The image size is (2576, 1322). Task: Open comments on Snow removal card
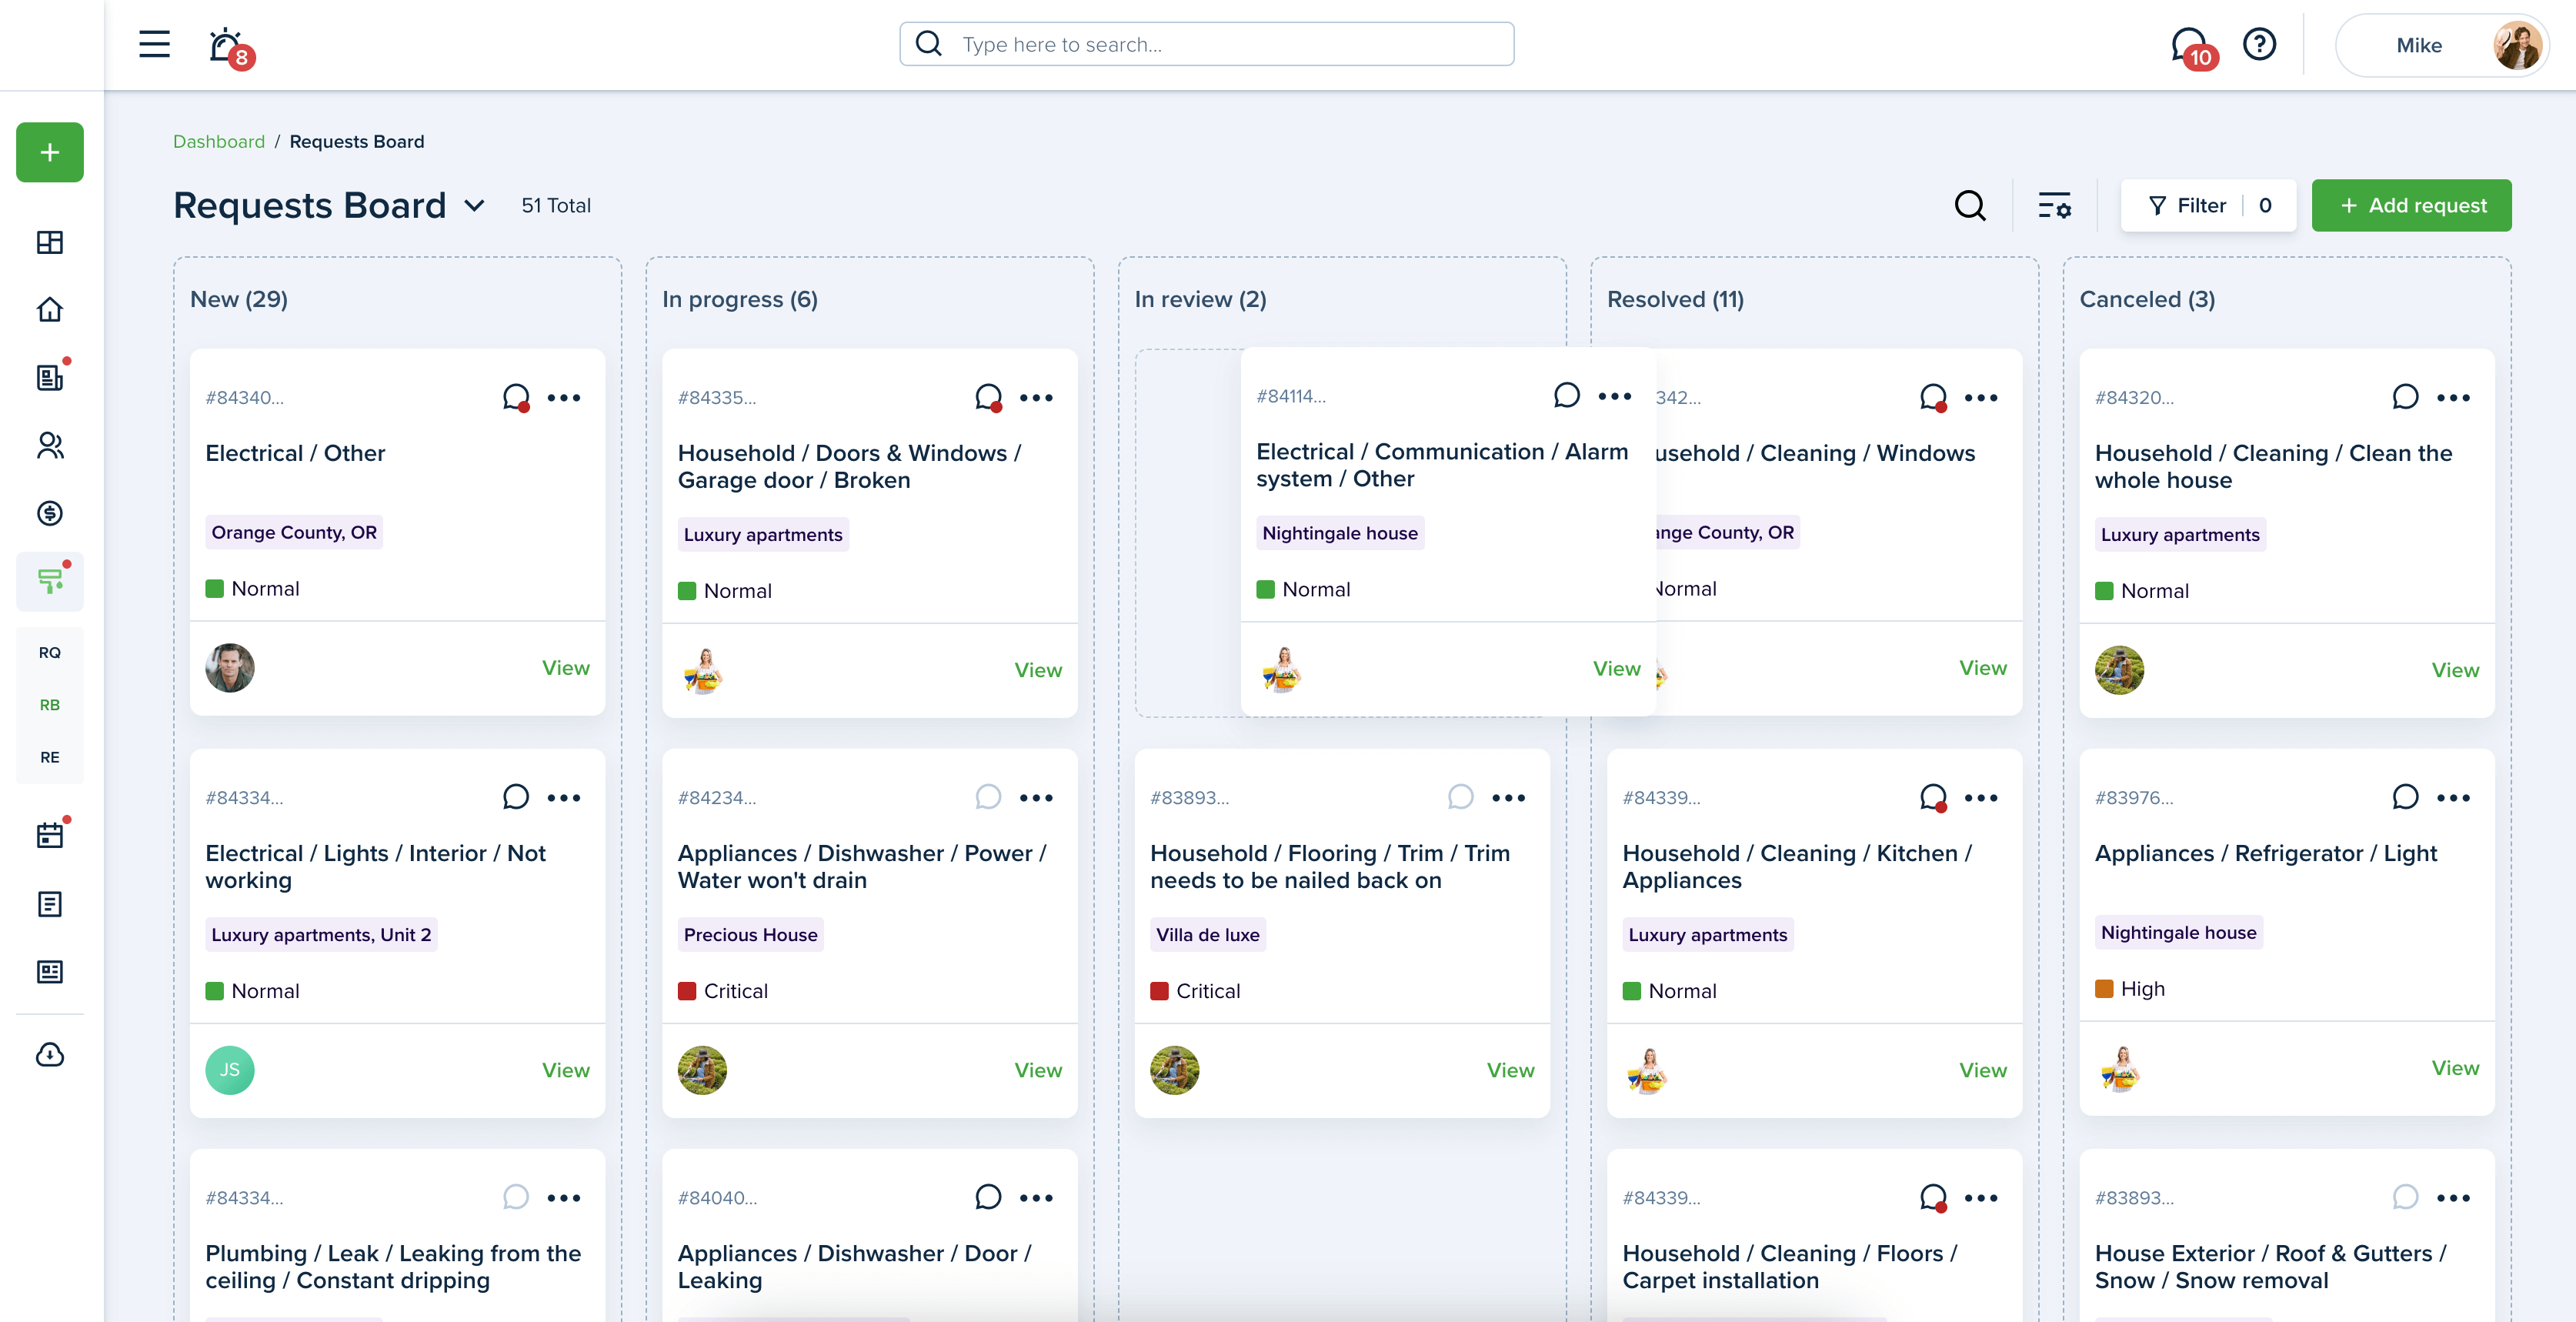pos(2405,1197)
